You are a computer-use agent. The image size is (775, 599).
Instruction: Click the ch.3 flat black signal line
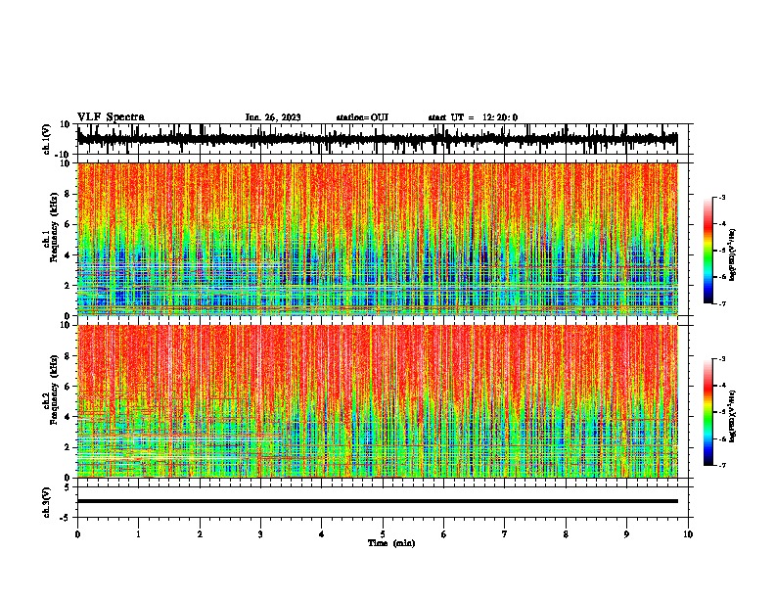[377, 501]
